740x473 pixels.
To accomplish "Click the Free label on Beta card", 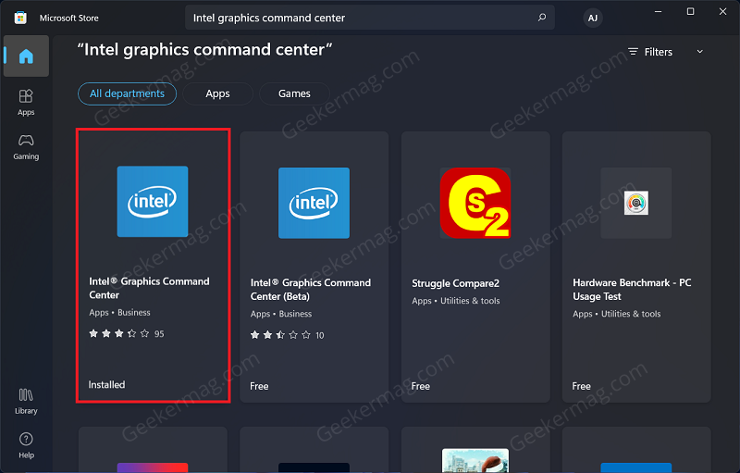I will (x=259, y=386).
